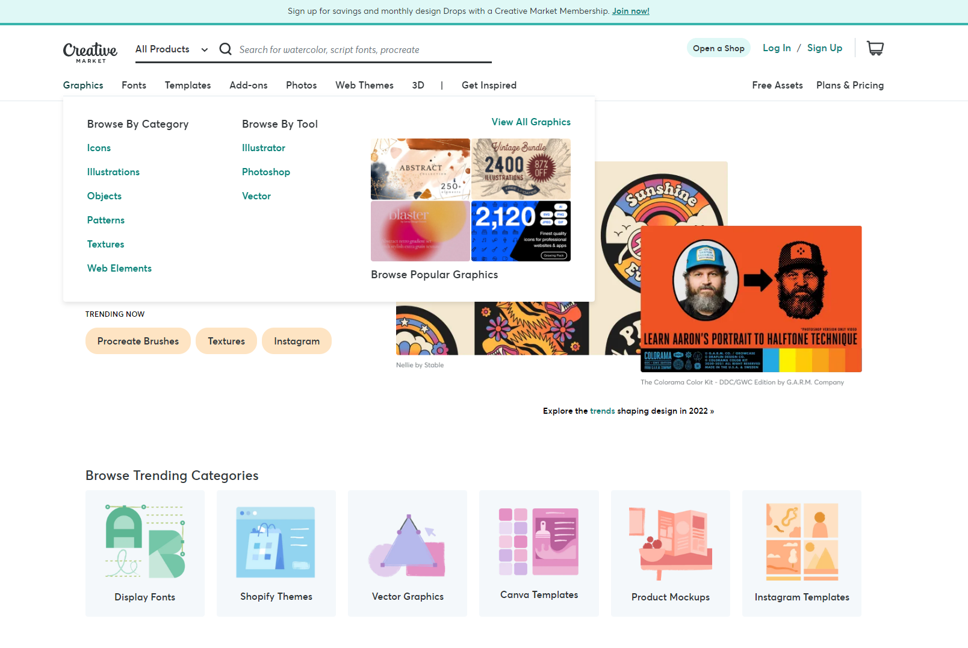
Task: Click the Instagram trending pill
Action: (297, 341)
